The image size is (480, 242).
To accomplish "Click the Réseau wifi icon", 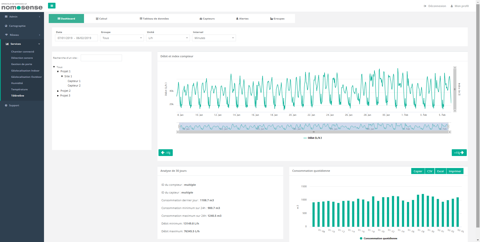I will (x=6, y=35).
